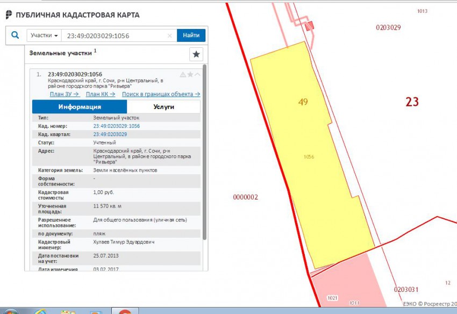Screen dimensions: 457x314
Task: Click the search query input field
Action: coord(116,36)
